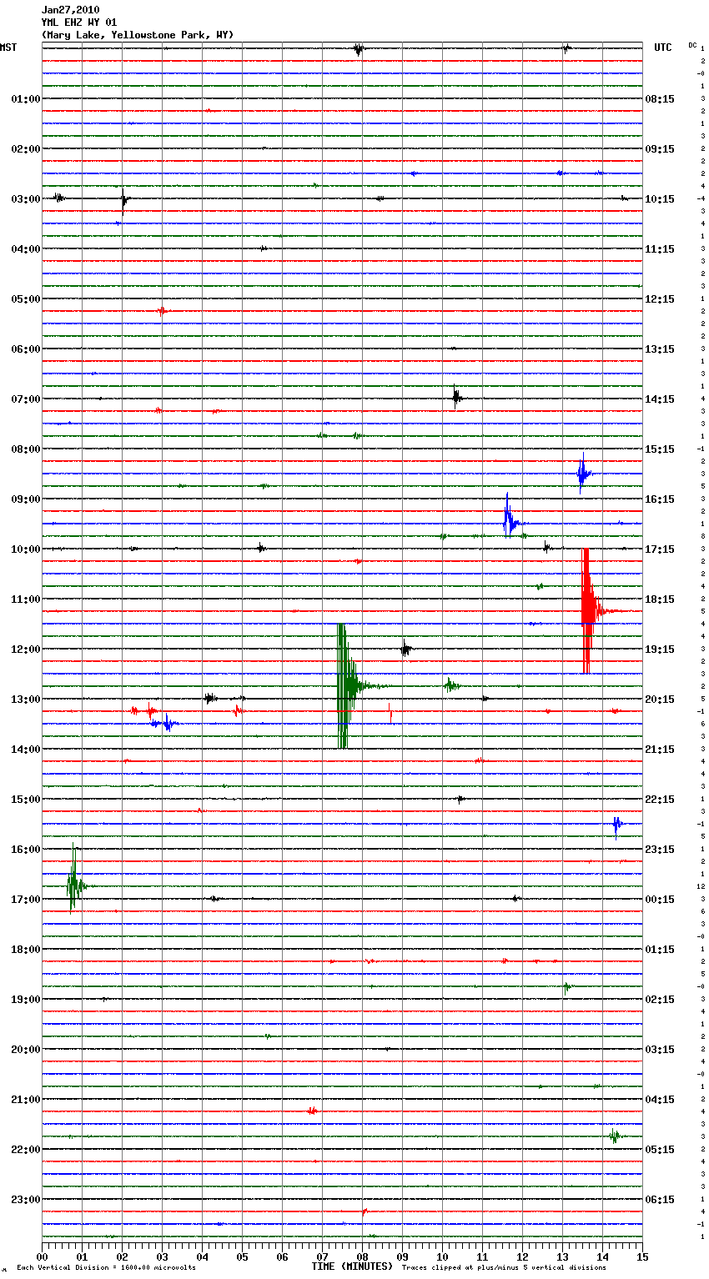Click the black event on the 12:00 trace
This screenshot has width=709, height=1279.
click(x=405, y=649)
